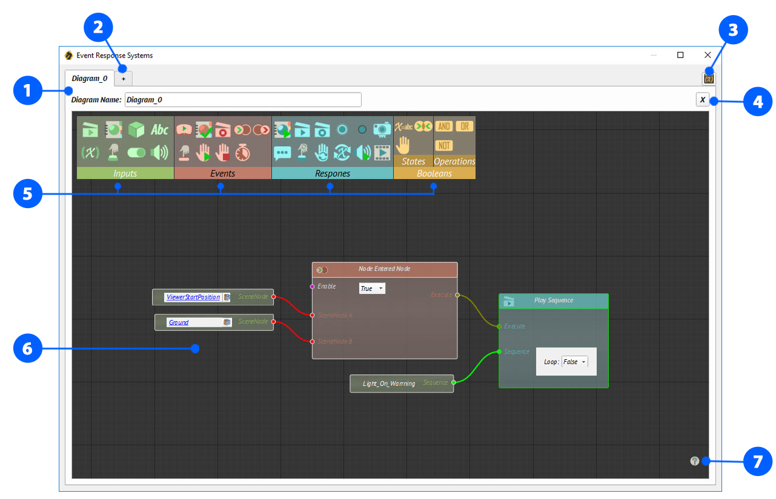
Task: Open the Loop False dropdown
Action: (575, 362)
